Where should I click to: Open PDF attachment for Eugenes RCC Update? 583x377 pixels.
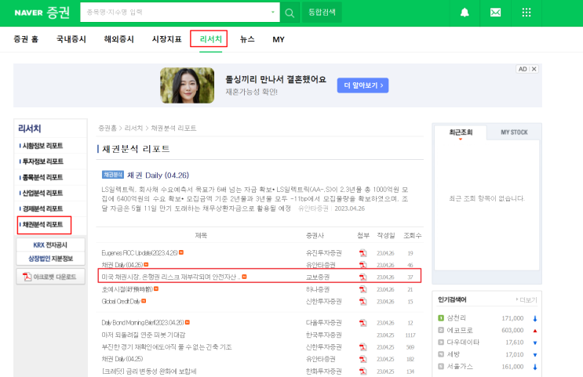pyautogui.click(x=363, y=253)
